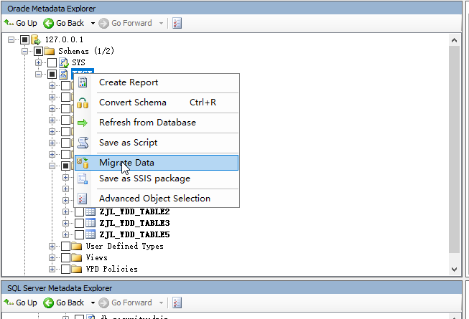The image size is (469, 319).
Task: Select Refresh from Database menu entry
Action: 157,123
